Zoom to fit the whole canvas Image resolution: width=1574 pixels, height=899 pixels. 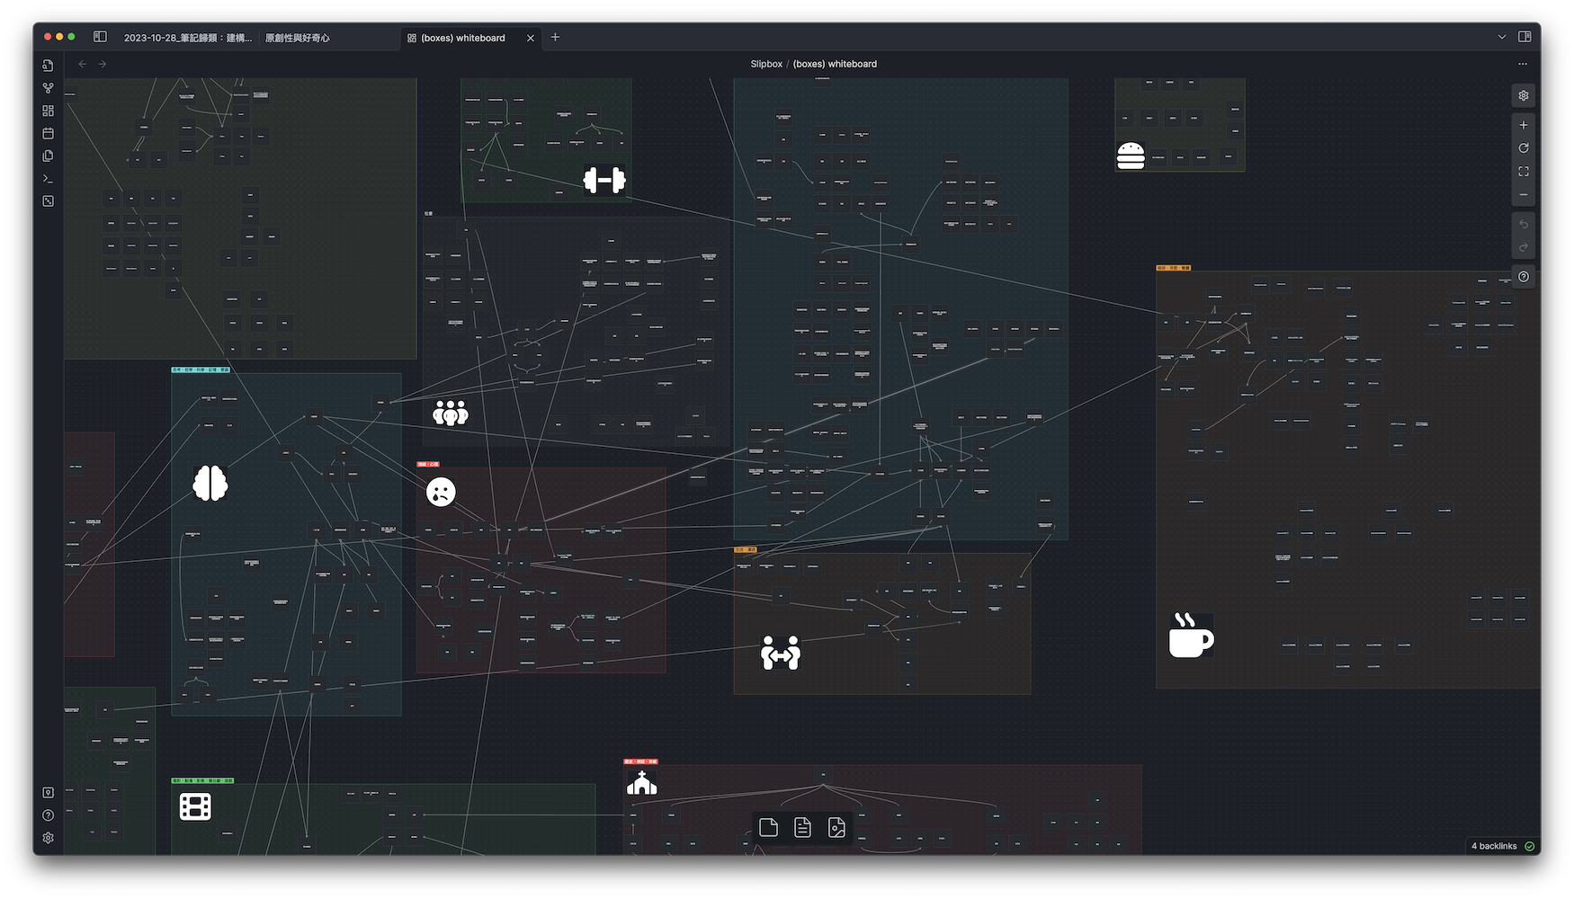coord(1524,172)
